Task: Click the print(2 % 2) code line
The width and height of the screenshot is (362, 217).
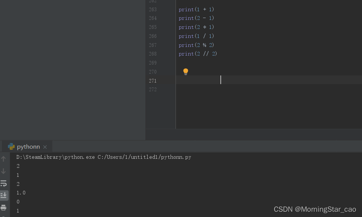Action: [x=196, y=45]
